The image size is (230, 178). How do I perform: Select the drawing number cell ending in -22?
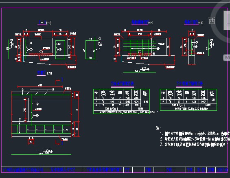(201, 170)
